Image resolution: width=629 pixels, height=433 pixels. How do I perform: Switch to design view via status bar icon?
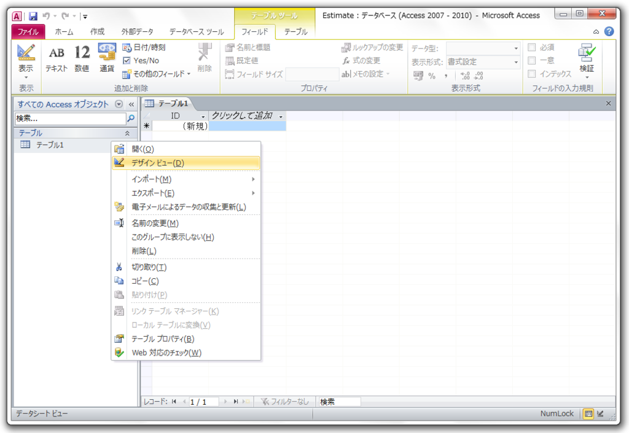tap(601, 414)
